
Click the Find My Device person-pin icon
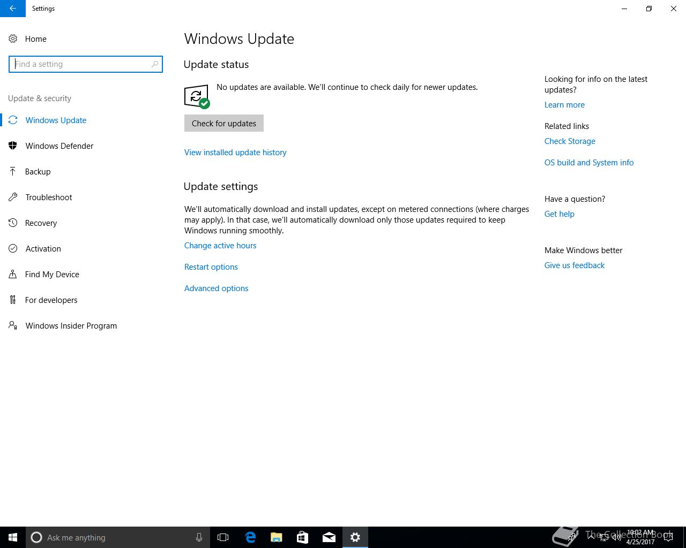point(13,274)
